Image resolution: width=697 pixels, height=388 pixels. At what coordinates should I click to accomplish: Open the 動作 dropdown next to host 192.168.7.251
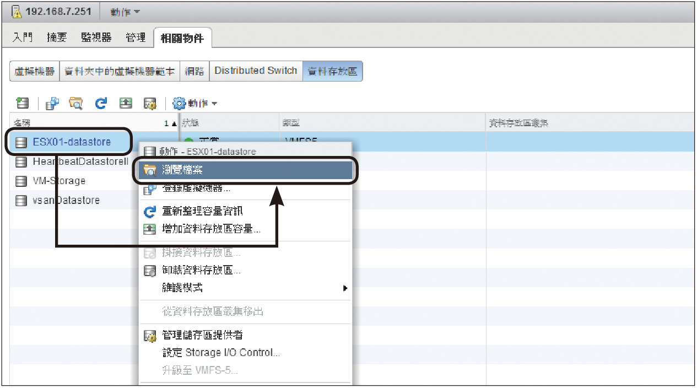coord(125,12)
